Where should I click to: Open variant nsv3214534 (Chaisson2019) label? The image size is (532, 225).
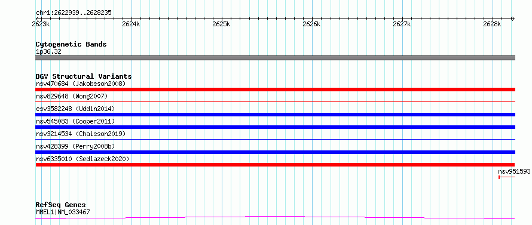[81, 134]
